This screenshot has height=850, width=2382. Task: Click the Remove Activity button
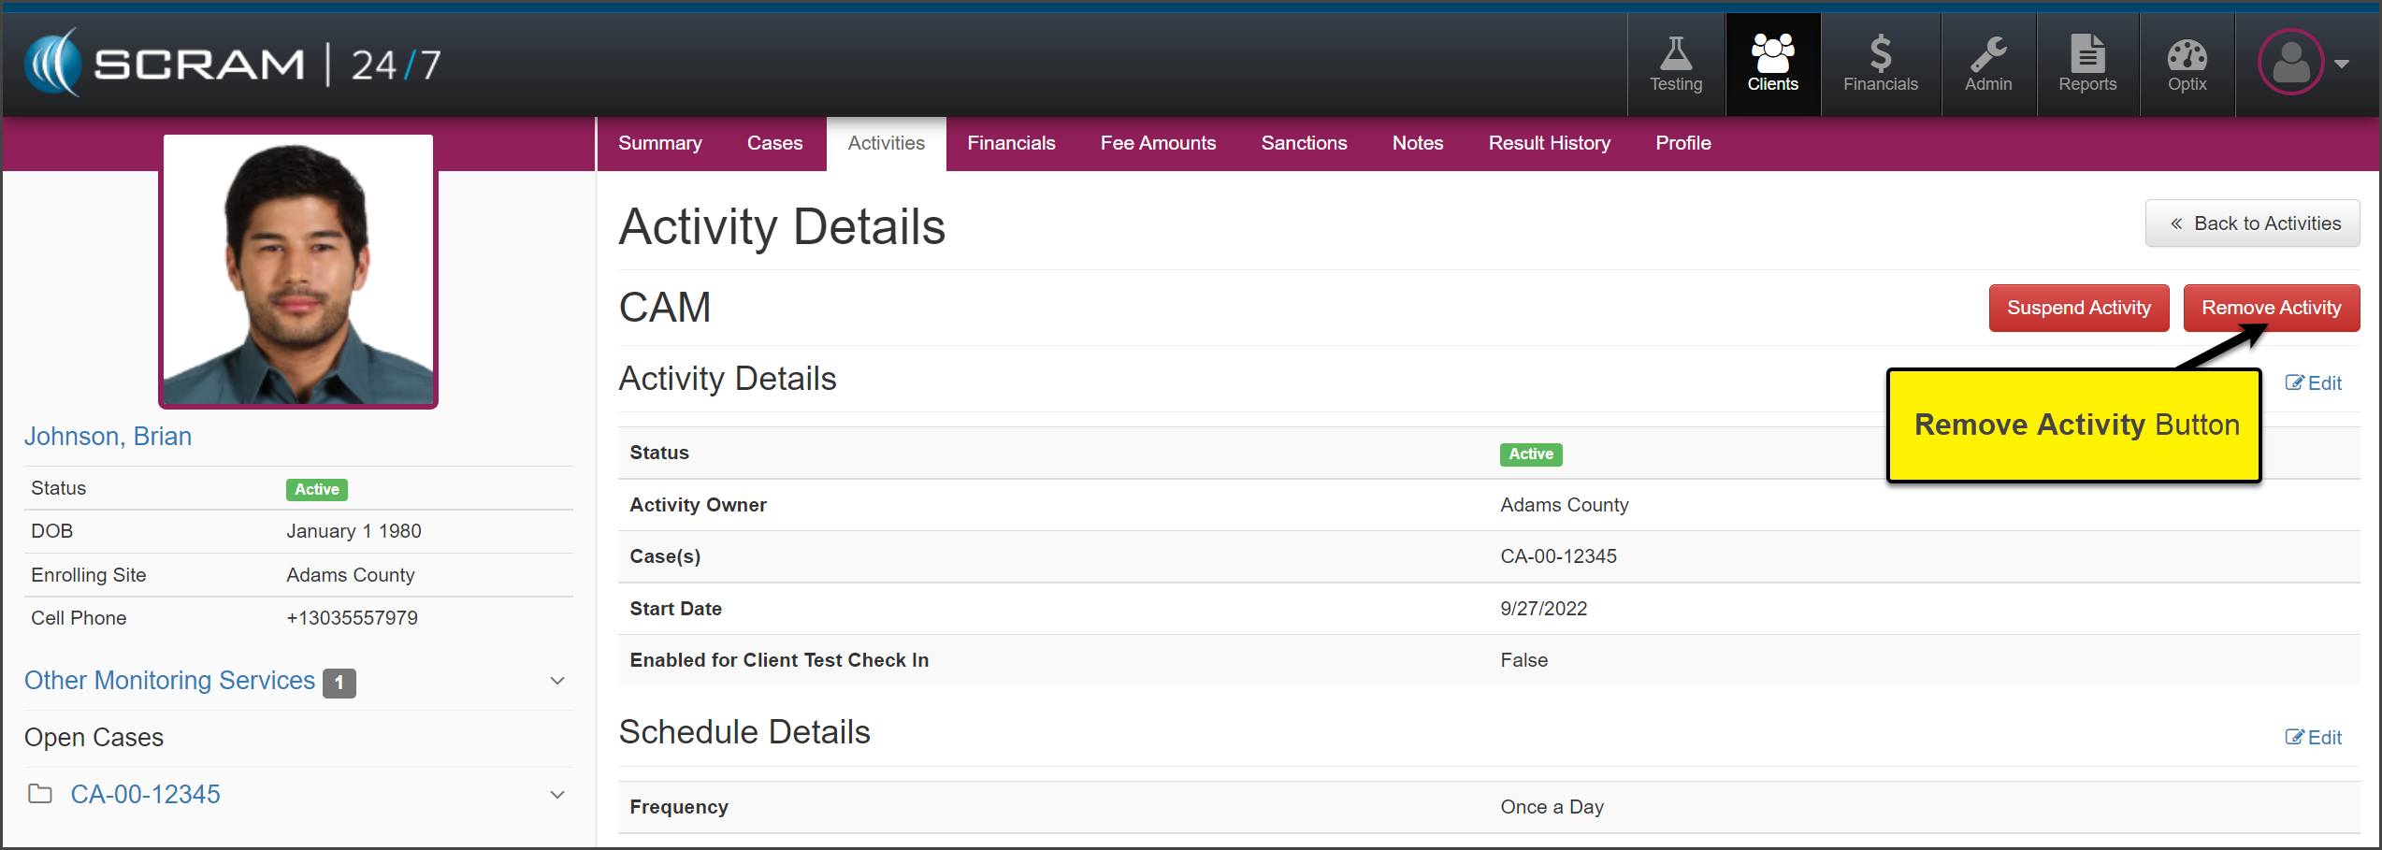point(2271,308)
